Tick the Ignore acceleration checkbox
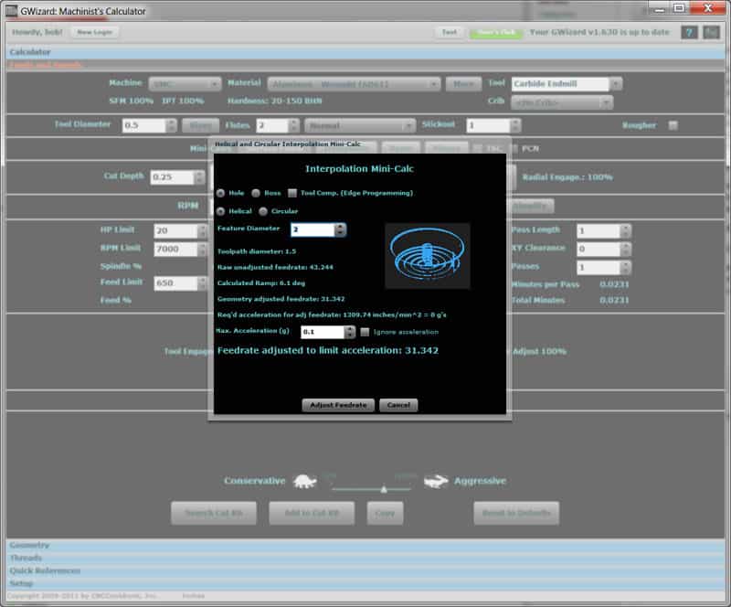 [365, 332]
